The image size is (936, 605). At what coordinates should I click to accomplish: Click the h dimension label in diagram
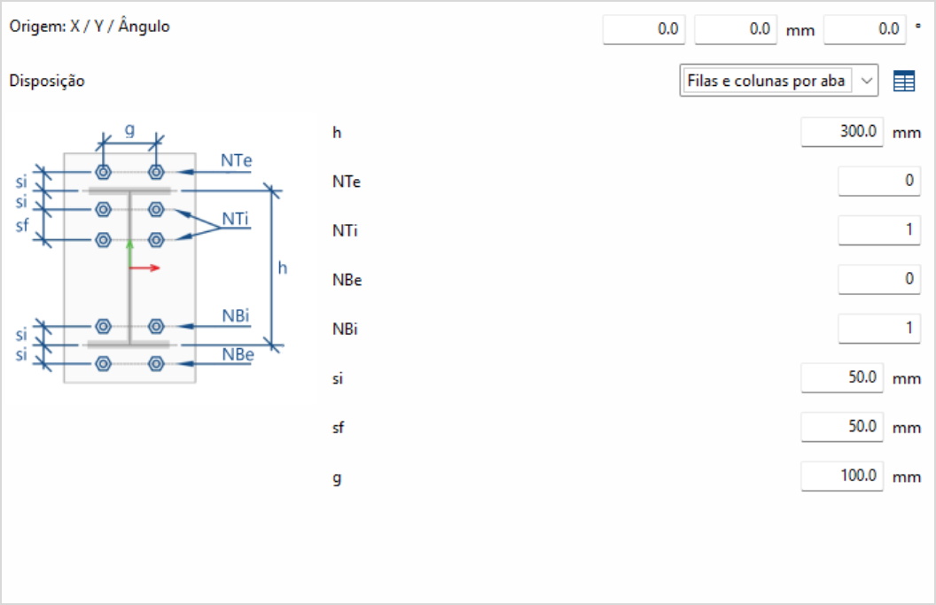tap(283, 268)
